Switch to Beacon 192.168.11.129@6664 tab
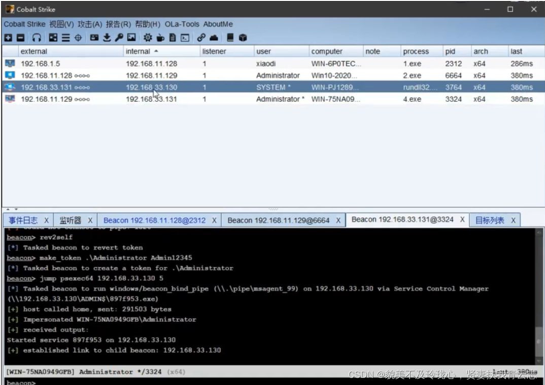Screen dimensions: 545x385 (279, 220)
